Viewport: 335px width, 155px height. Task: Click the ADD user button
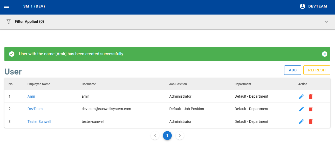[x=292, y=70]
